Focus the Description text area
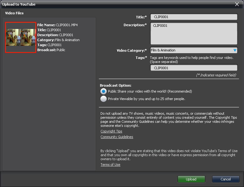Viewport: 244px width, 187px height. pos(194,33)
